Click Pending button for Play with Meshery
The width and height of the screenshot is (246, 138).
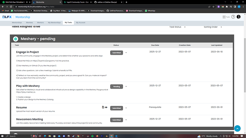(x=117, y=86)
